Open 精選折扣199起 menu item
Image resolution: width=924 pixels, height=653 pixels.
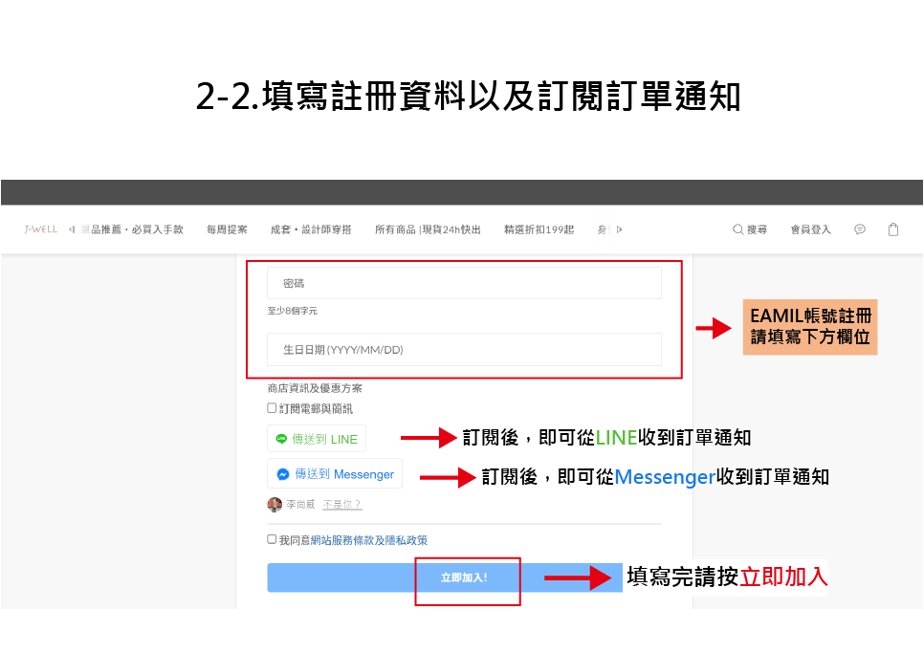pyautogui.click(x=539, y=229)
